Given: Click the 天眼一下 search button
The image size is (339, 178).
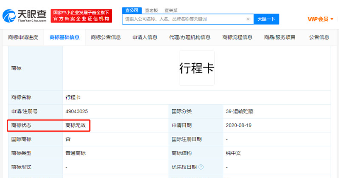Looking at the screenshot, I should [266, 19].
